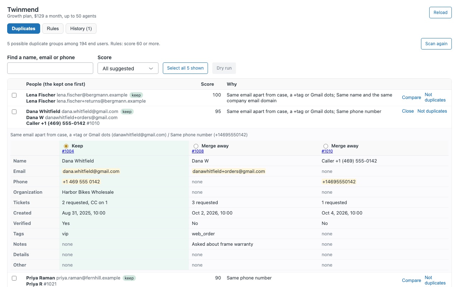
Task: Click the email dana.whitfield@gmail.com in the comparison table
Action: coord(91,171)
